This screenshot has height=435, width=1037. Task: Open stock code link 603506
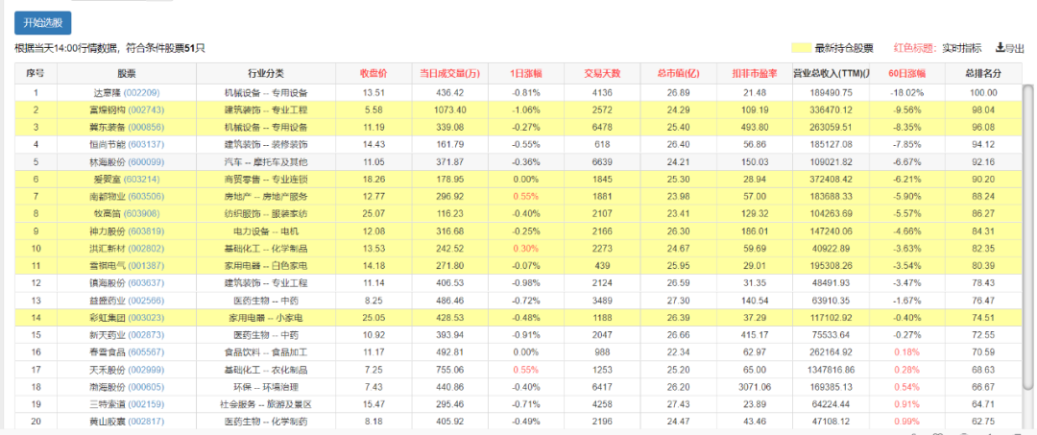pyautogui.click(x=148, y=196)
